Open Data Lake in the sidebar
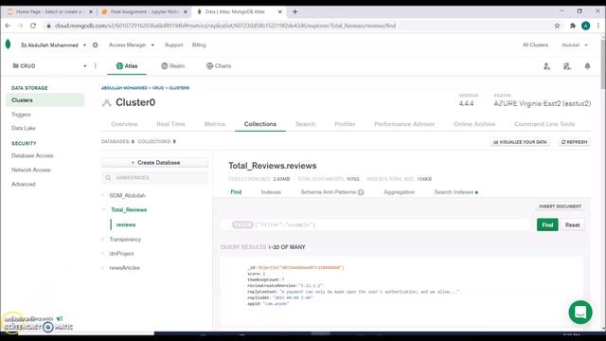 23,128
